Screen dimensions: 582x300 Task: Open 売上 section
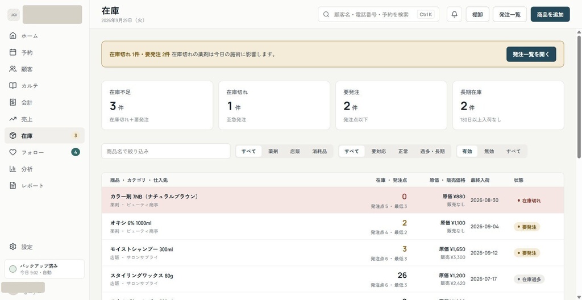tap(44, 119)
